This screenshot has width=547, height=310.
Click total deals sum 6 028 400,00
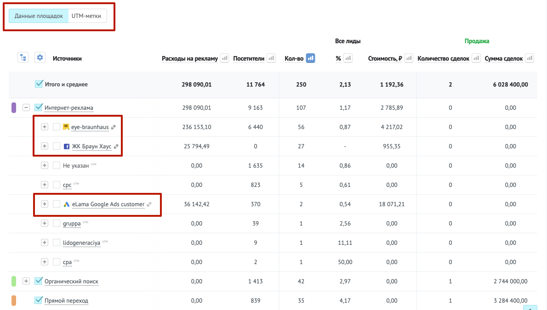coord(510,85)
